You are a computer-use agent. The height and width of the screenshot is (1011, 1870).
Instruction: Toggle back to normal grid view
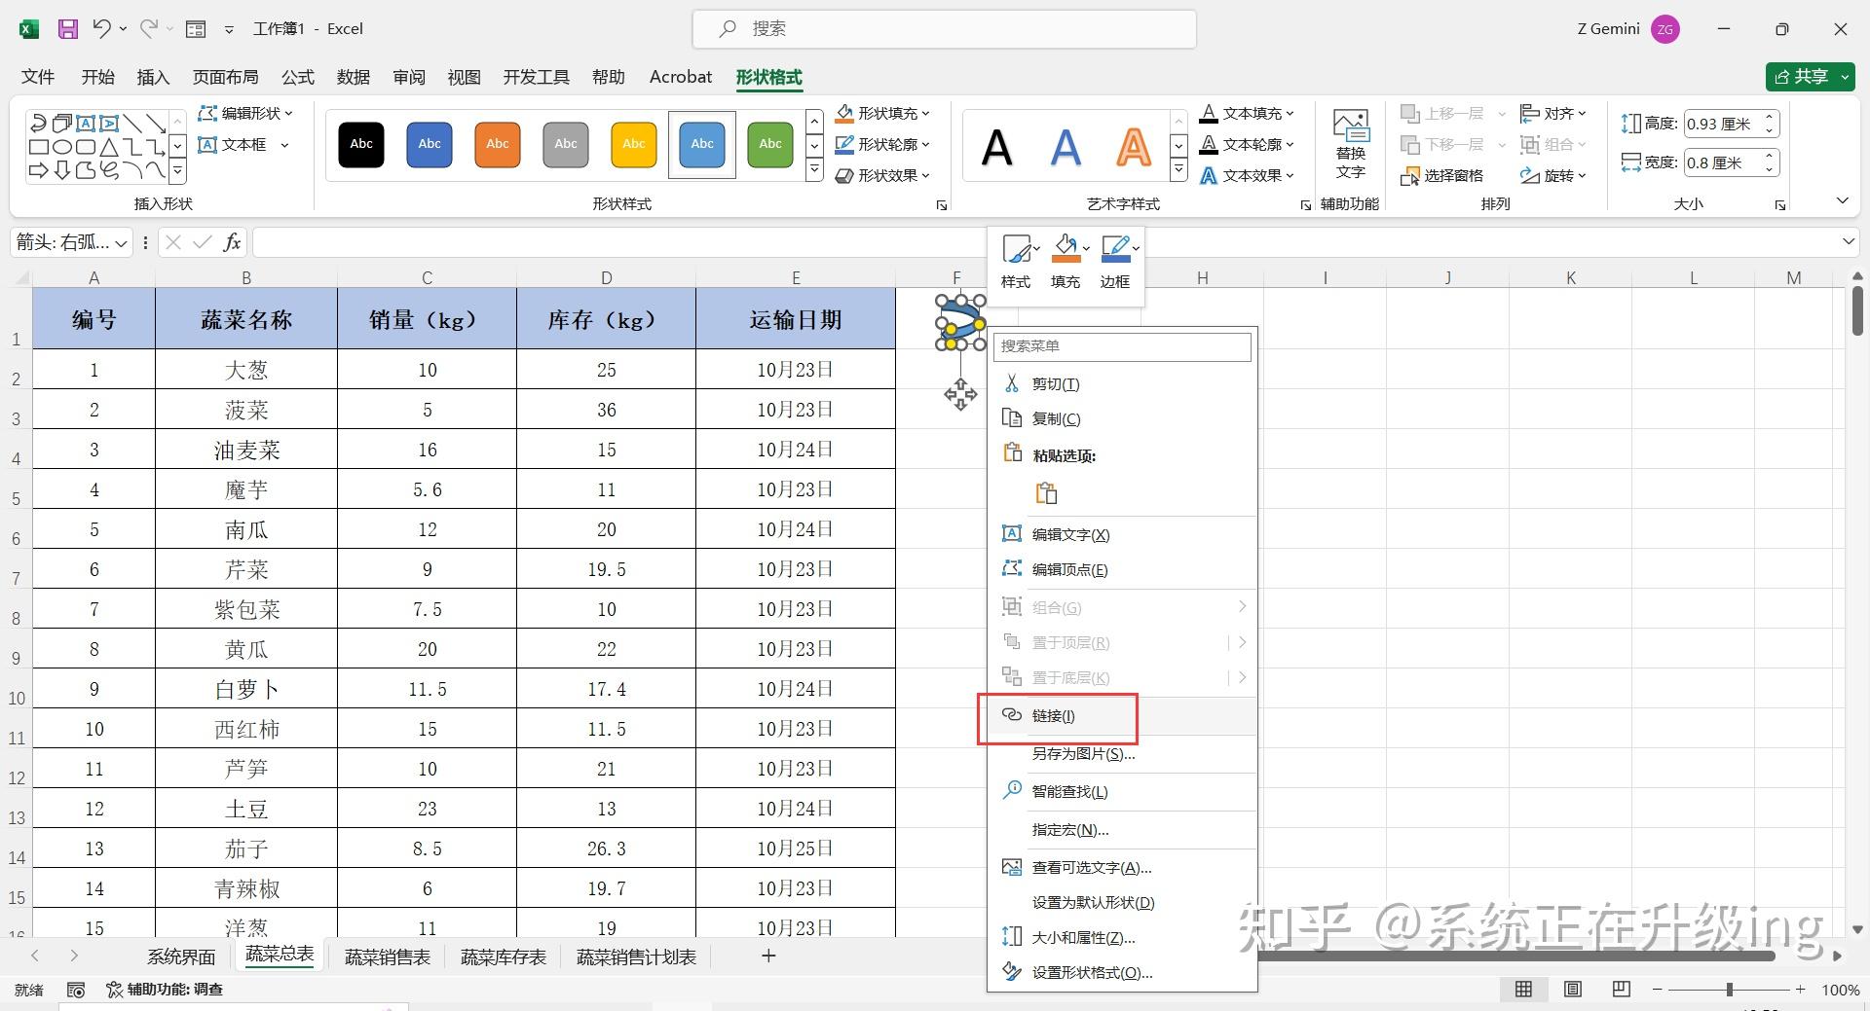[1524, 989]
